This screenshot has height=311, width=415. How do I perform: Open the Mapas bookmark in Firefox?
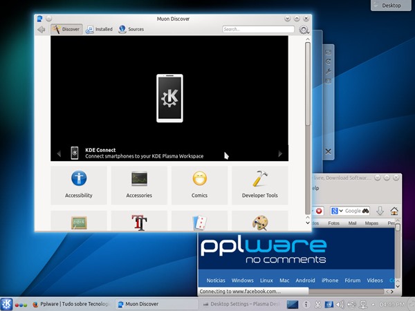pos(371,223)
